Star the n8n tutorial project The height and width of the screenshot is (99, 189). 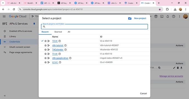[45, 45]
